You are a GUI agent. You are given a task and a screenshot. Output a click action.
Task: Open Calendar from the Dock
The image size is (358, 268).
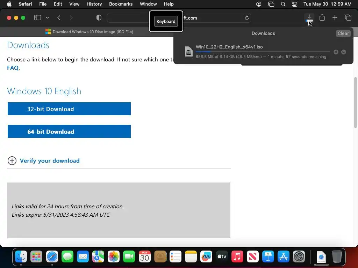click(144, 256)
